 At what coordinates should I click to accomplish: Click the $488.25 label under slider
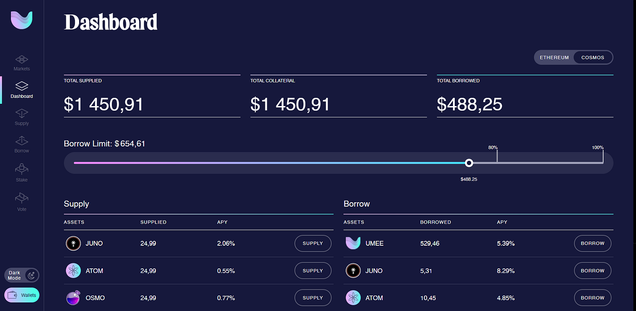469,179
